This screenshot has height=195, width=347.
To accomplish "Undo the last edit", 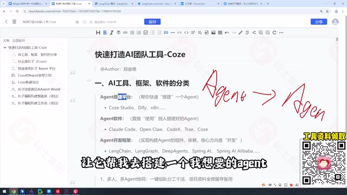I will 227,32.
